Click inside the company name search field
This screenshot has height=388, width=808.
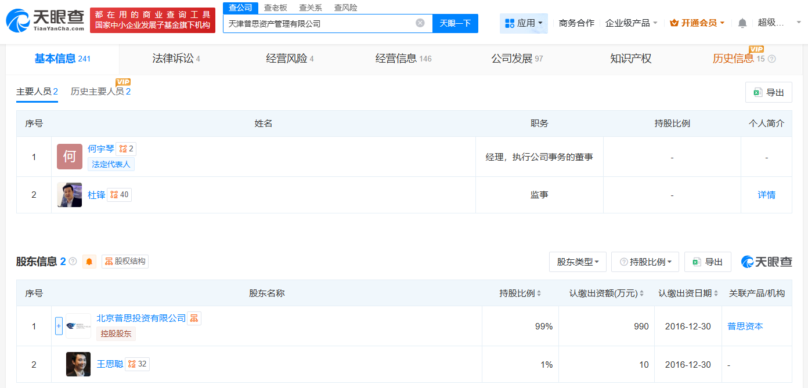click(x=319, y=23)
